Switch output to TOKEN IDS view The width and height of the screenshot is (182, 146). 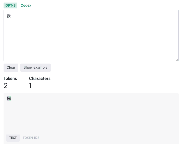(x=31, y=138)
